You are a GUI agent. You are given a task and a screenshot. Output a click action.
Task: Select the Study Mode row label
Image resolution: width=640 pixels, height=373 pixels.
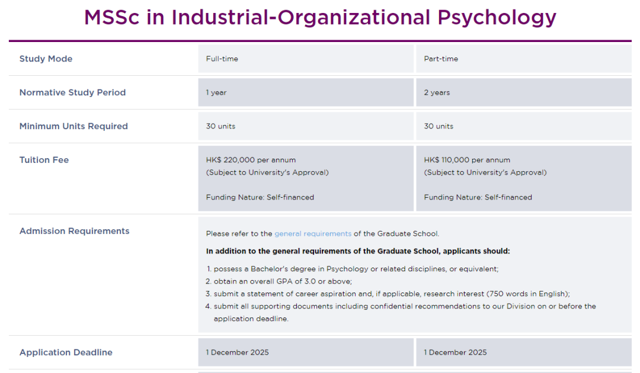[46, 59]
